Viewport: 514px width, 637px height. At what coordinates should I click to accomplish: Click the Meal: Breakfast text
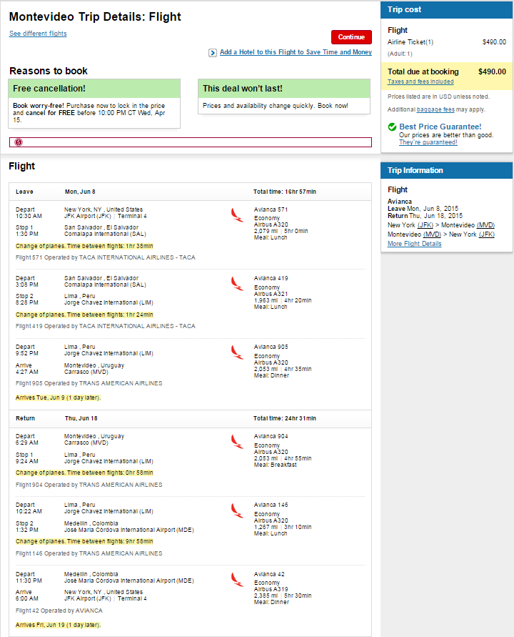[276, 465]
